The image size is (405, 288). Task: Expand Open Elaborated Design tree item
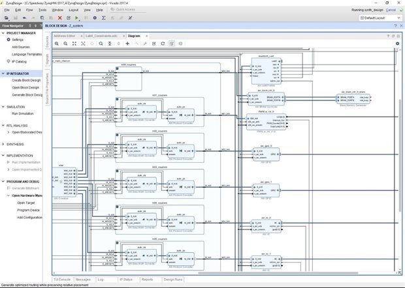pos(8,132)
